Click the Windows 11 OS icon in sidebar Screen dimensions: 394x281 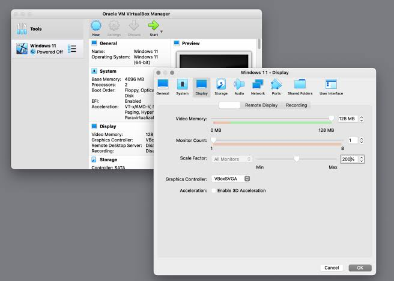(x=22, y=49)
